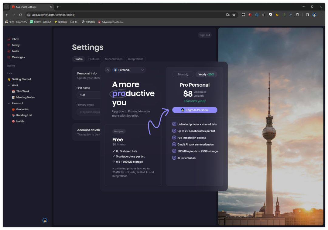
Task: Open the Reading List in sidebar
Action: click(24, 115)
